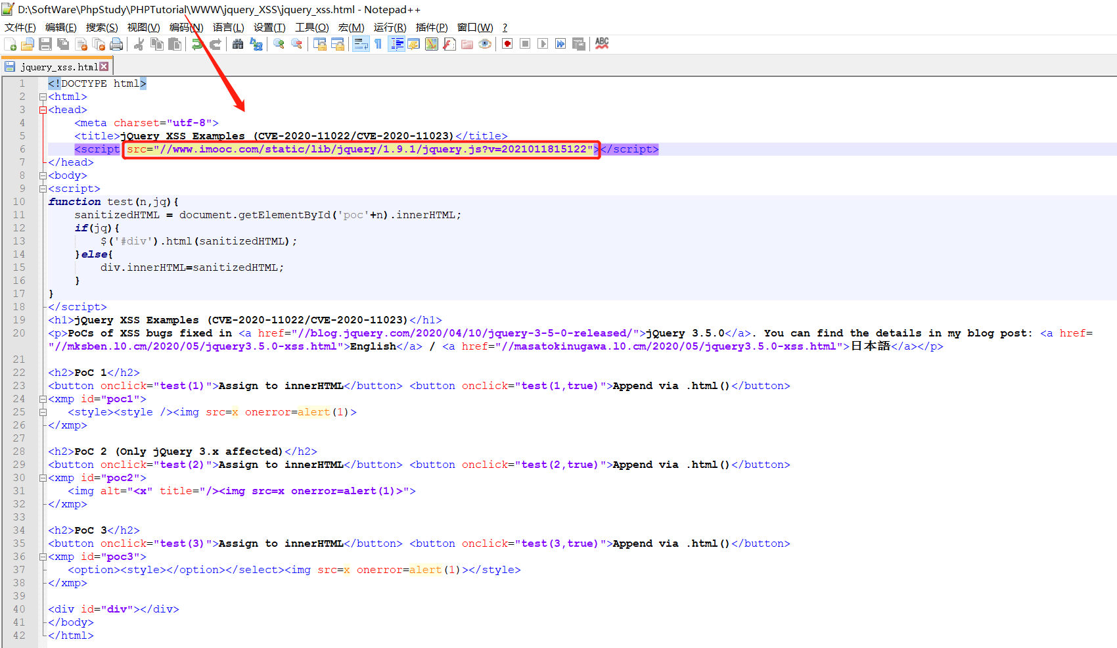The width and height of the screenshot is (1117, 648).
Task: Open the 文件(F) menu
Action: point(20,28)
